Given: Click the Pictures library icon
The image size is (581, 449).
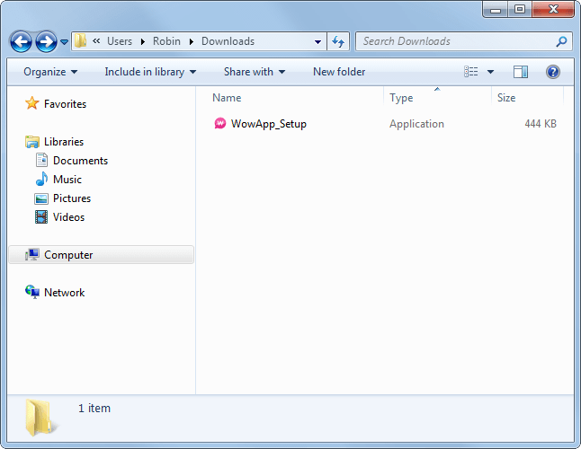Looking at the screenshot, I should (x=41, y=198).
